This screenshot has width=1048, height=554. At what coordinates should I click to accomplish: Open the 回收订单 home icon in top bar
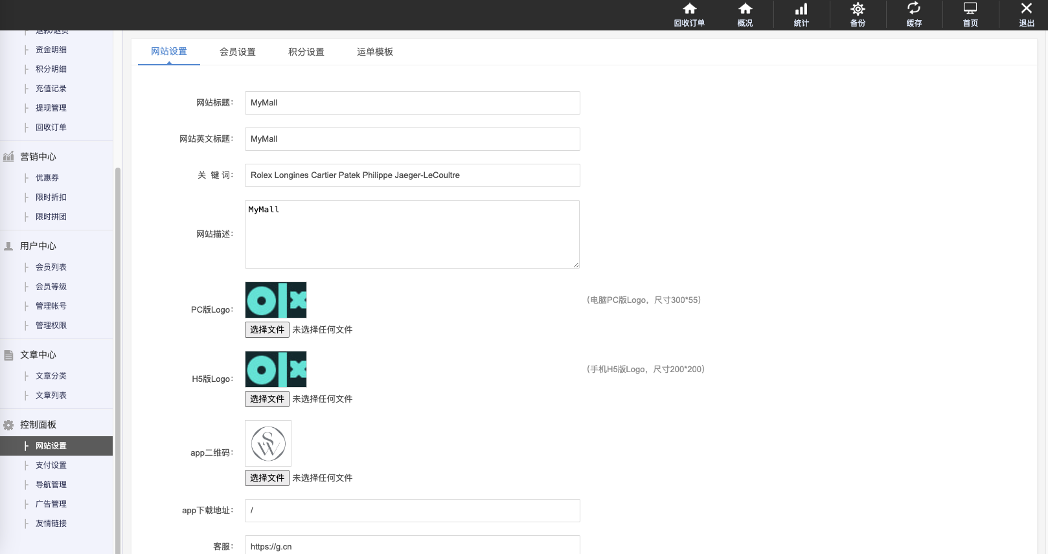pos(689,9)
